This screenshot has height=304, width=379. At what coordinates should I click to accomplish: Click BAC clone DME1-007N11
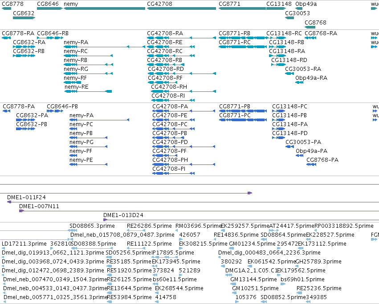click(x=39, y=206)
